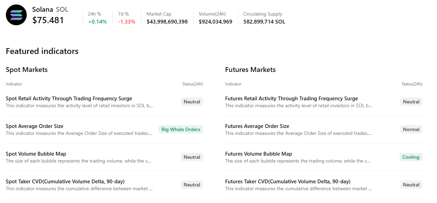Click Neutral badge for Spot Retail Activity
Screen dimensions: 437x203
pyautogui.click(x=192, y=102)
